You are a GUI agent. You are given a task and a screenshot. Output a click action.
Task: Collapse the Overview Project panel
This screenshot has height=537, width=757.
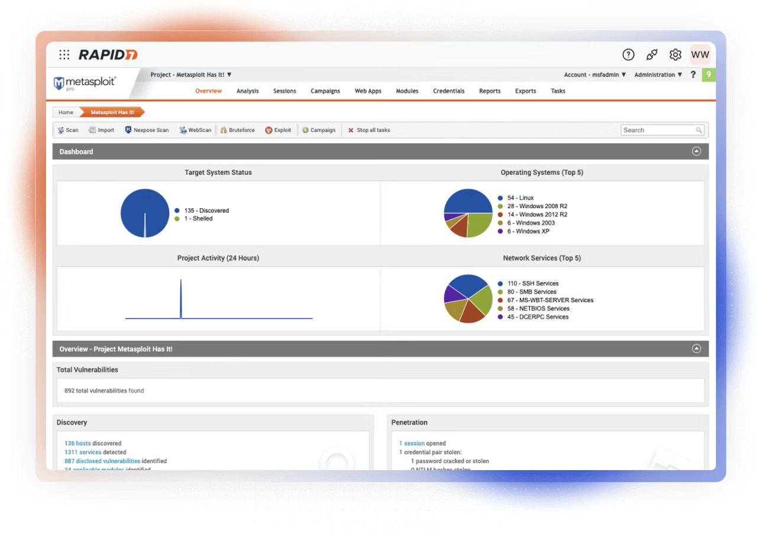click(696, 349)
